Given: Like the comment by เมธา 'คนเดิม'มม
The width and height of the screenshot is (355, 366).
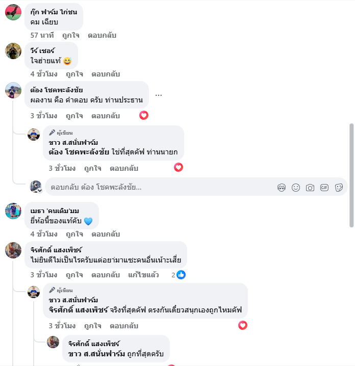Looking at the screenshot, I should click(x=74, y=234).
